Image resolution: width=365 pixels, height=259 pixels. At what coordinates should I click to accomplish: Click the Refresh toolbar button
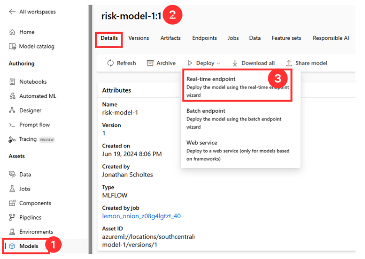pos(121,63)
